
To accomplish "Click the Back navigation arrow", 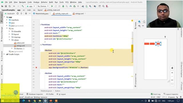I will point(14,6).
